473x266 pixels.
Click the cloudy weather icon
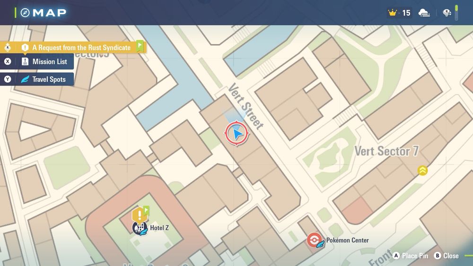[x=424, y=13]
